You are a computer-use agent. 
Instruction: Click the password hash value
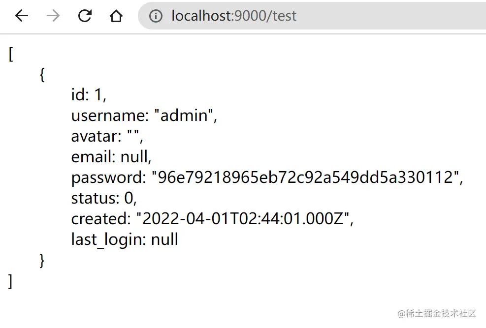coord(304,178)
